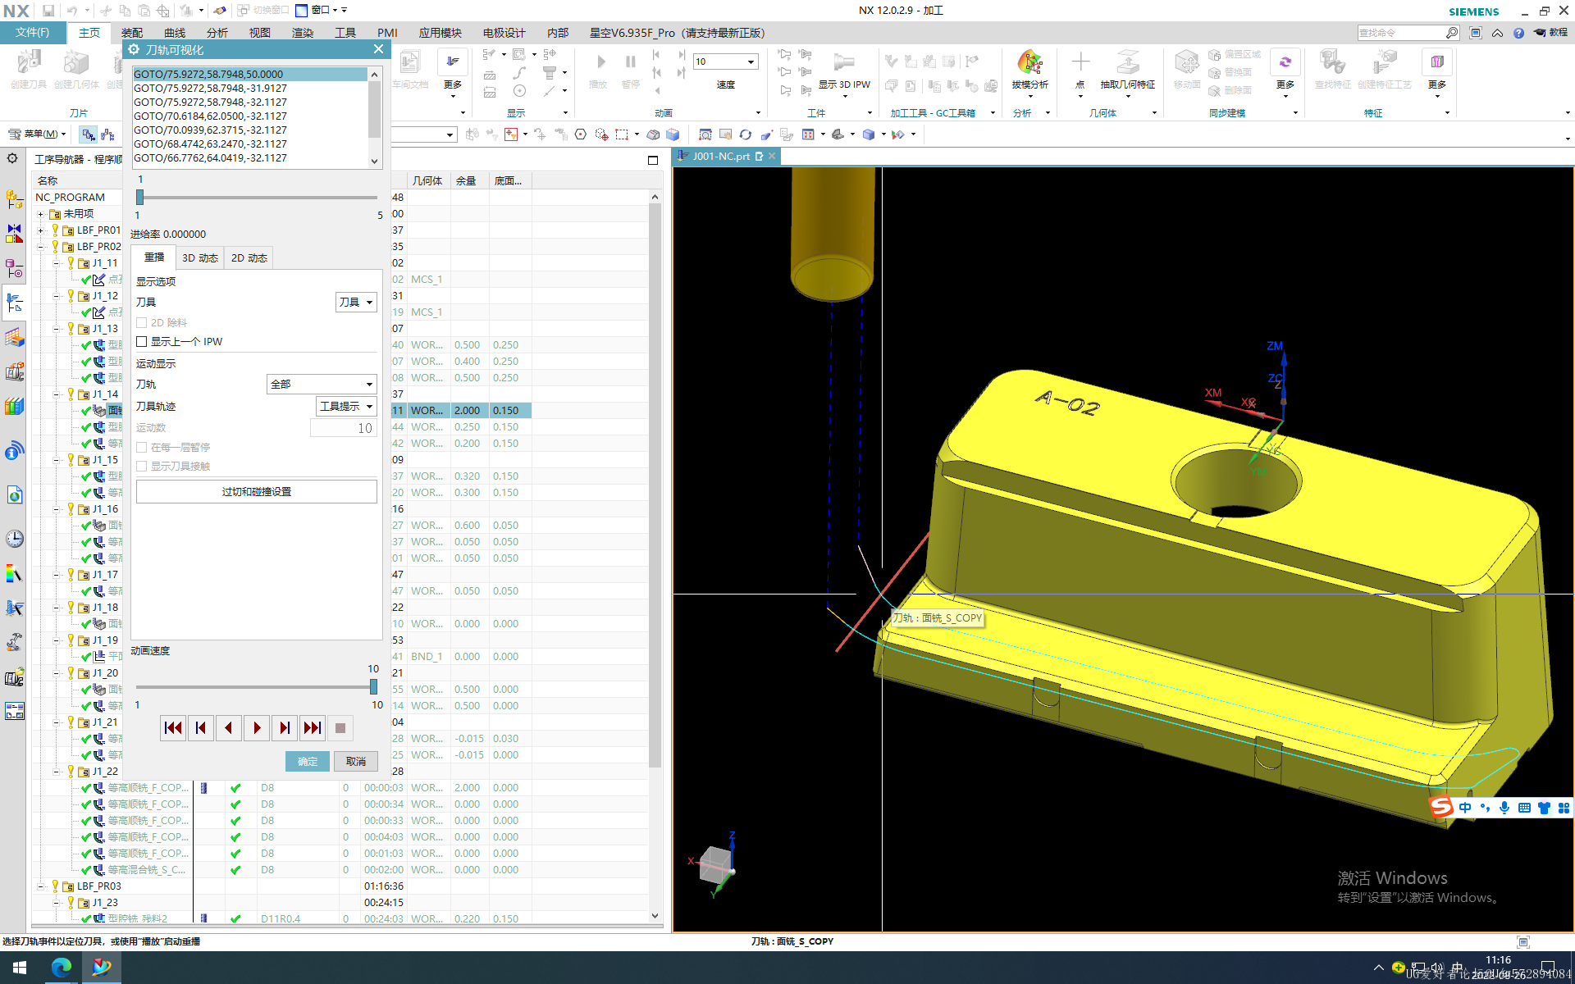Toggle 显示刀具接触 checkbox

coord(142,466)
